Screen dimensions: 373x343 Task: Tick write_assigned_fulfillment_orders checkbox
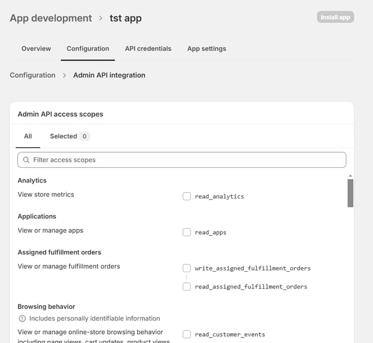(x=187, y=268)
